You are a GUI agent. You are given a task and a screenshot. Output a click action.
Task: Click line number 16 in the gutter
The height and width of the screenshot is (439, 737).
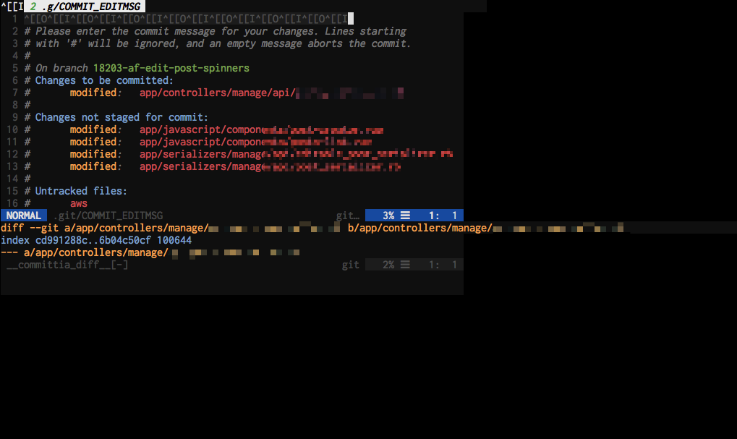pos(12,203)
